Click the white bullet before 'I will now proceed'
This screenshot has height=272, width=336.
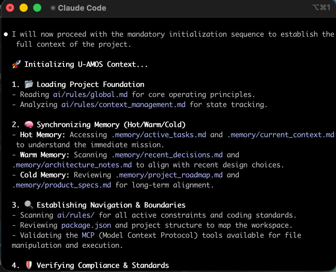pyautogui.click(x=6, y=34)
